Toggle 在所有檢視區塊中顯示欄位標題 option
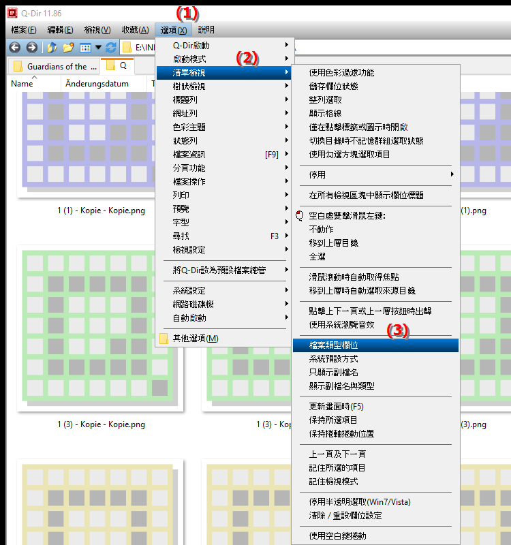The image size is (511, 545). point(376,196)
